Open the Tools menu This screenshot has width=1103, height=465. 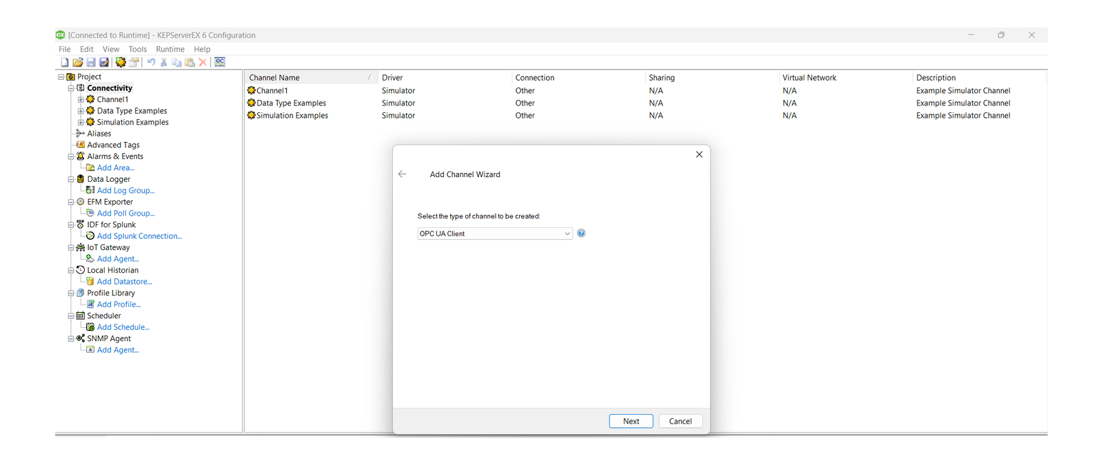click(x=138, y=50)
